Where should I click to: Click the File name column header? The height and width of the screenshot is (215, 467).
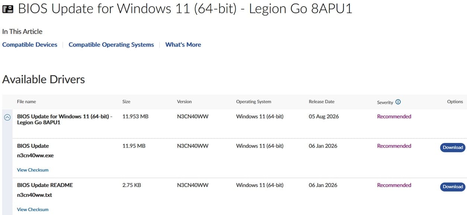tap(26, 102)
